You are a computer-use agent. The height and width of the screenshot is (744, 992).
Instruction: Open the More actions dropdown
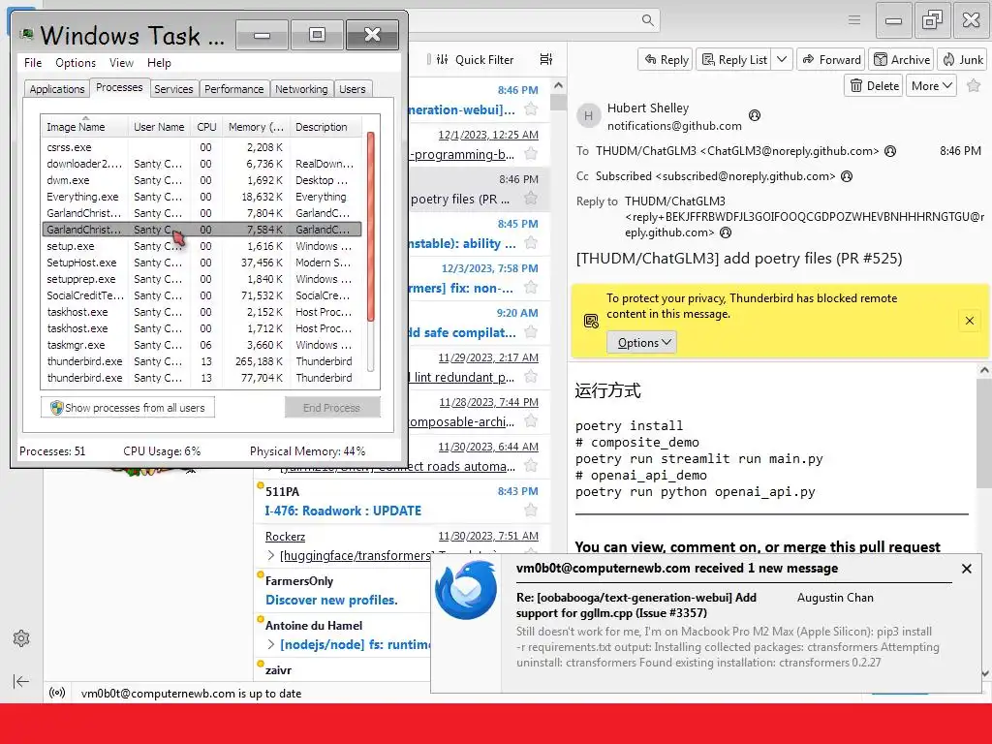tap(931, 85)
